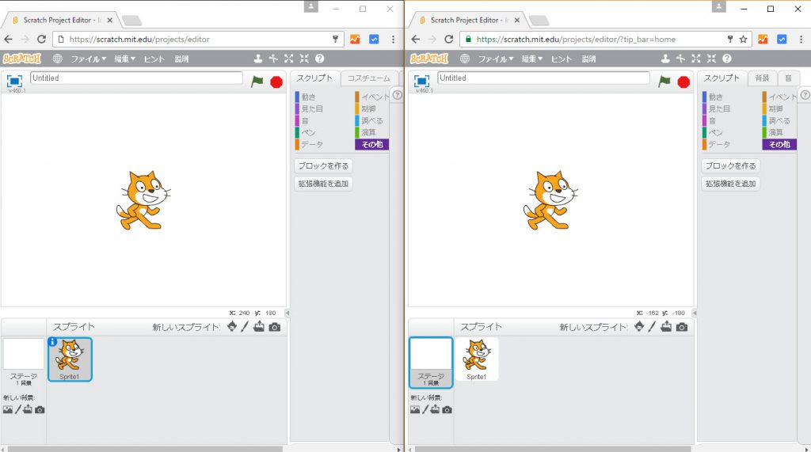Select その他 category in right window
Image resolution: width=811 pixels, height=452 pixels.
(x=779, y=144)
